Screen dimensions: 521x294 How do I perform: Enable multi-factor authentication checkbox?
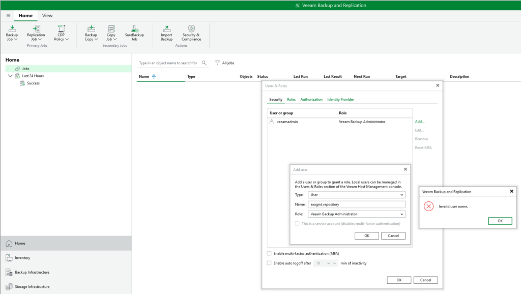click(269, 253)
